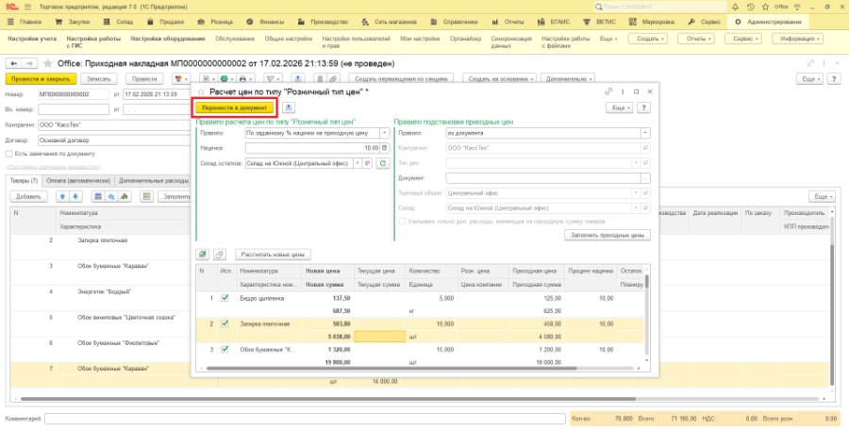This screenshot has height=429, width=849.
Task: Open the Продажи menu section
Action: (166, 23)
